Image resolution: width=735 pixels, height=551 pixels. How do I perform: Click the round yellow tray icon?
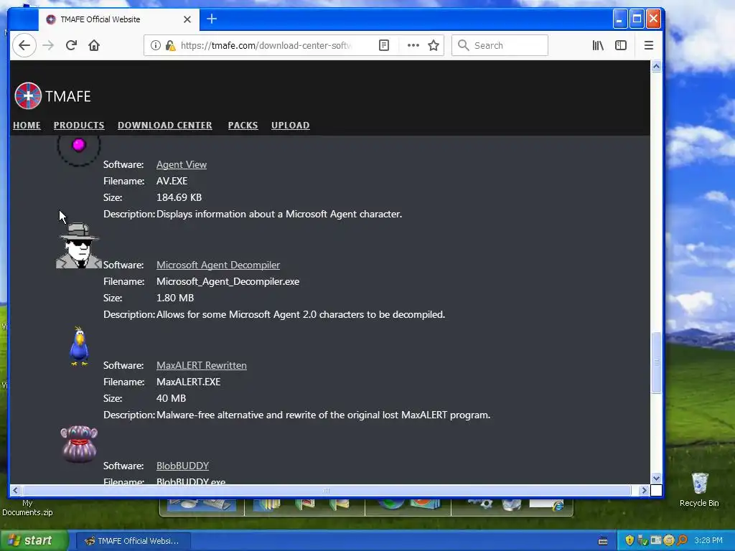[669, 540]
